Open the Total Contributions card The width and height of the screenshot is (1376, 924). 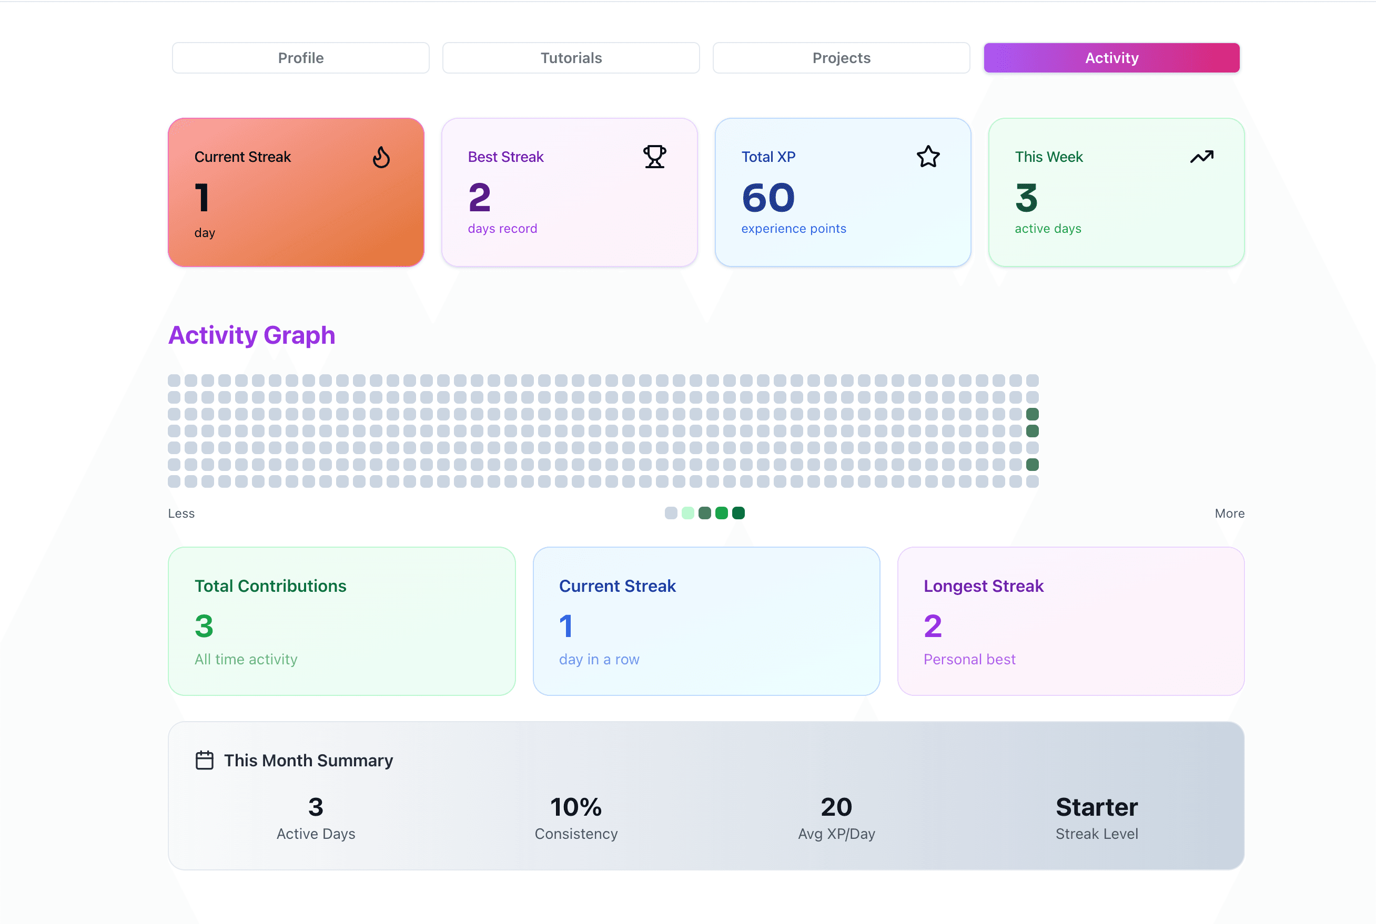(341, 621)
